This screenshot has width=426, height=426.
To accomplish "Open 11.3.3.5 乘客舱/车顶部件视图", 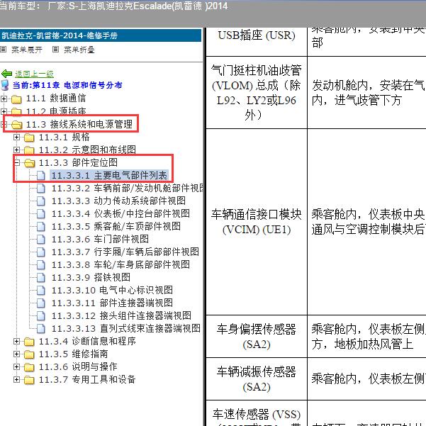I will tap(116, 226).
